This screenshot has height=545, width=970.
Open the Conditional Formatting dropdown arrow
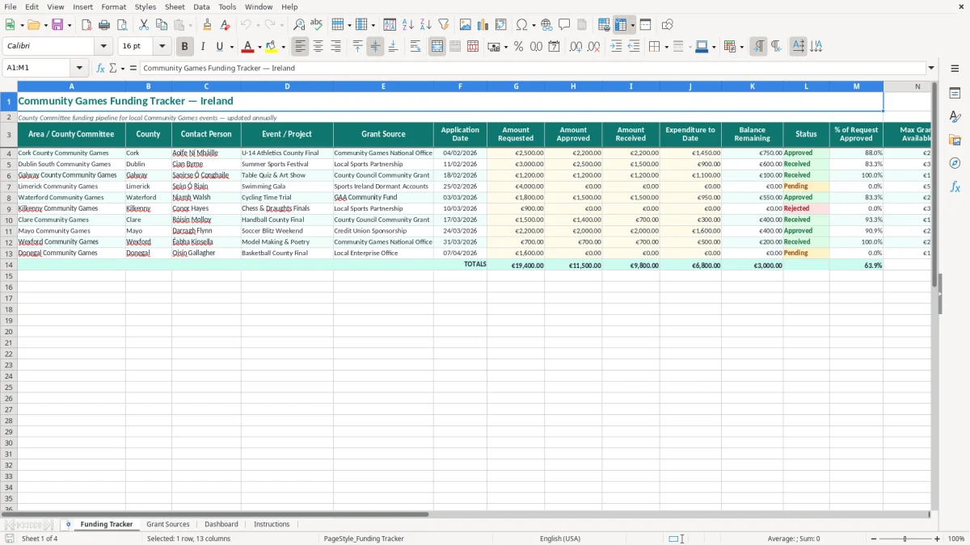[741, 47]
